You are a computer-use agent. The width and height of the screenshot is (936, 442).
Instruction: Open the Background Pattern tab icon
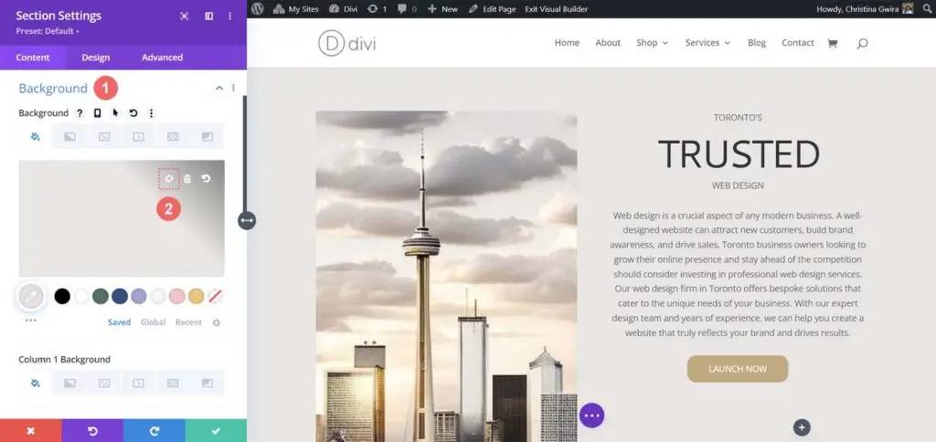pos(173,137)
